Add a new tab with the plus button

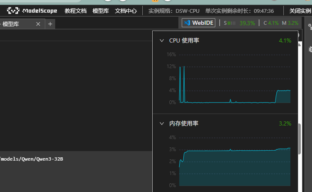click(50, 24)
